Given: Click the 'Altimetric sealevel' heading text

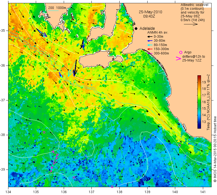Looking at the screenshot, I should point(194,5).
